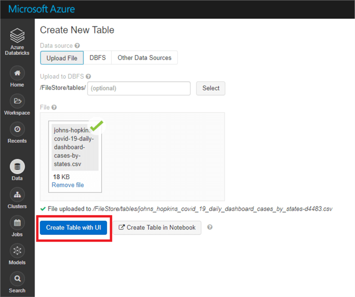The height and width of the screenshot is (297, 355).
Task: Switch to the DBFS tab
Action: point(98,58)
